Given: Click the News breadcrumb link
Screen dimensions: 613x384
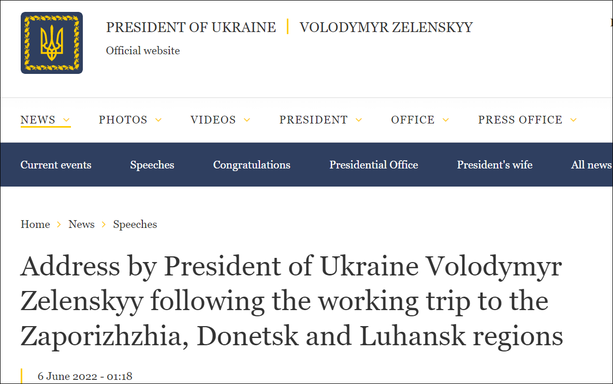Looking at the screenshot, I should click(x=81, y=224).
